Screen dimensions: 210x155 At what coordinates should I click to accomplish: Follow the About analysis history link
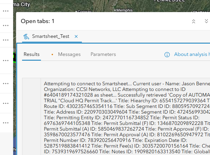pyautogui.click(x=192, y=54)
